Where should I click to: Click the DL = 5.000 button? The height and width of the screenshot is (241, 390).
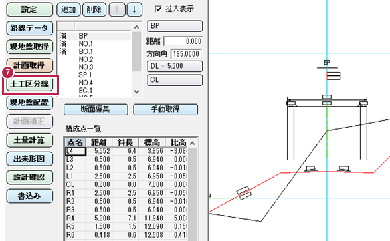point(175,66)
